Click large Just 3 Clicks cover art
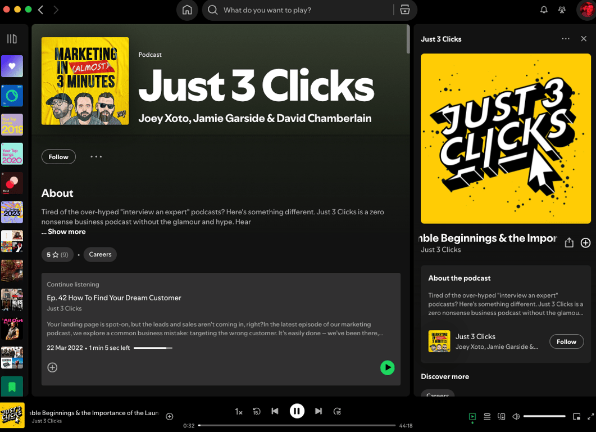 pos(506,138)
